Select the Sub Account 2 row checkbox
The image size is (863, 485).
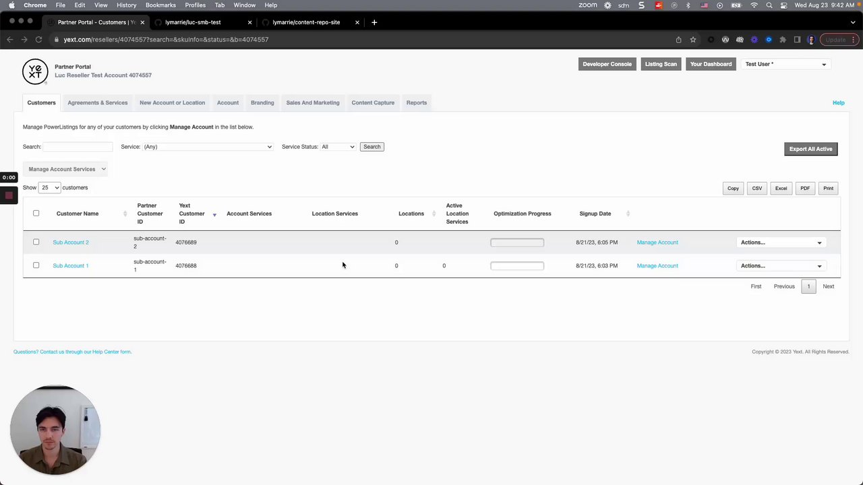36,242
